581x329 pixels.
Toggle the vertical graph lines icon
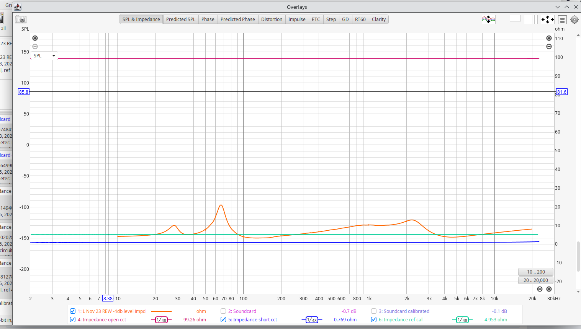(530, 19)
